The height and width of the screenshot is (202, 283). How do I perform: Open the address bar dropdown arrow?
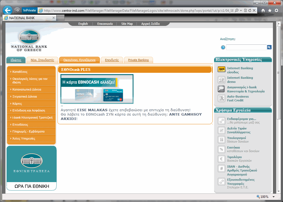241,10
